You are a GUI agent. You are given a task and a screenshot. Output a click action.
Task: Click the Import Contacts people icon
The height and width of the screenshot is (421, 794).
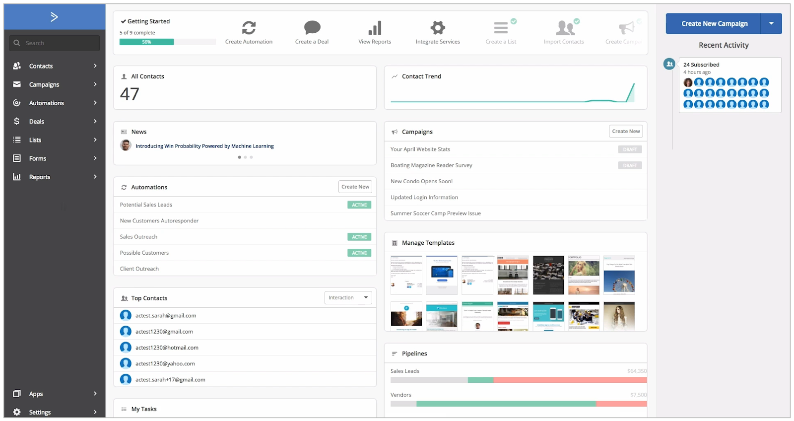pyautogui.click(x=565, y=28)
